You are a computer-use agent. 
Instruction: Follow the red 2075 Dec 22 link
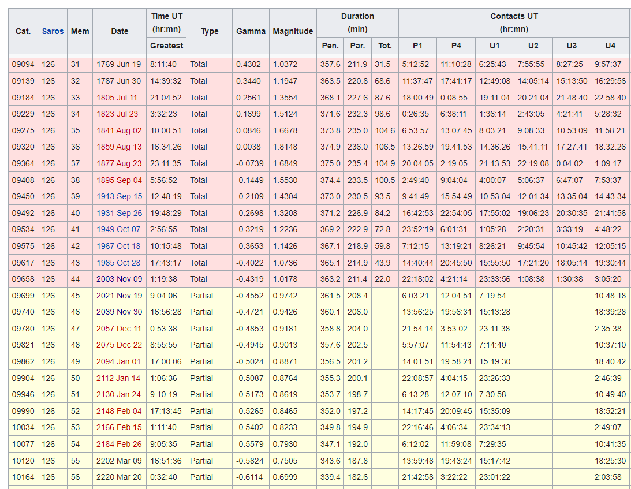click(x=118, y=345)
